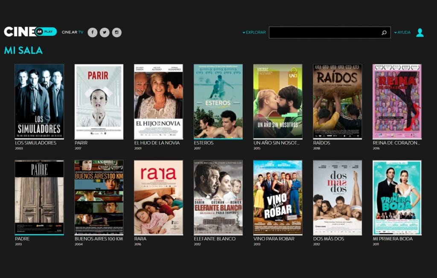Viewport: 437px width, 278px height.
Task: Select the Parir movie poster
Action: coord(99,101)
